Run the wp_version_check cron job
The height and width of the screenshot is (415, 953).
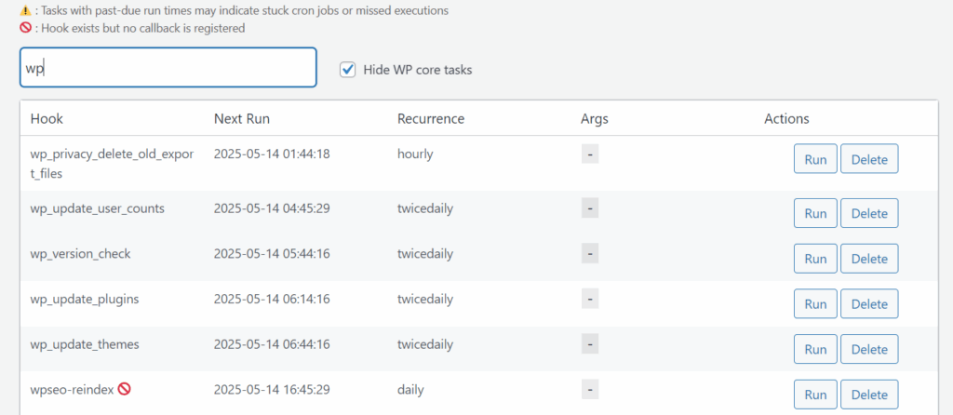[815, 259]
